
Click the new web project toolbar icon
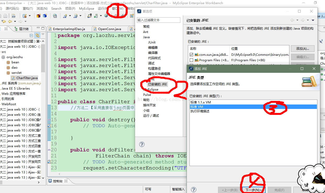coord(25,16)
